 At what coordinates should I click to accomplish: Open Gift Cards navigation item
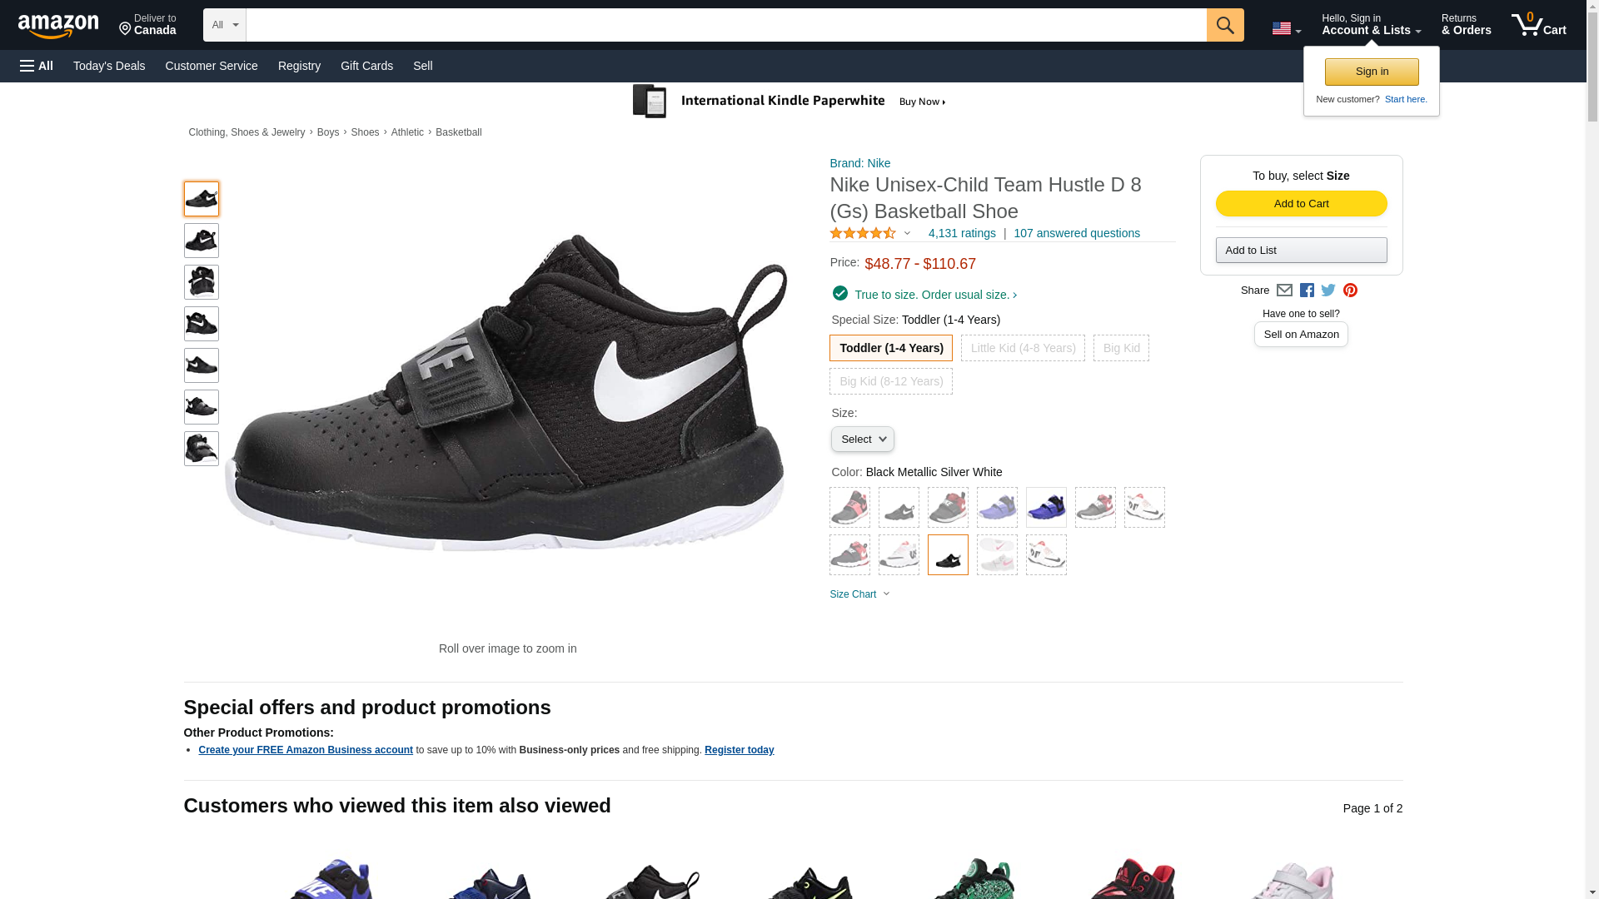click(x=366, y=66)
